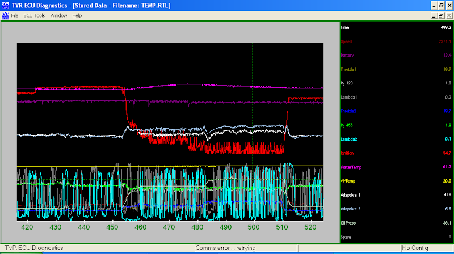This screenshot has width=454, height=254.
Task: Select the Adaptive 1 channel label
Action: tap(350, 195)
